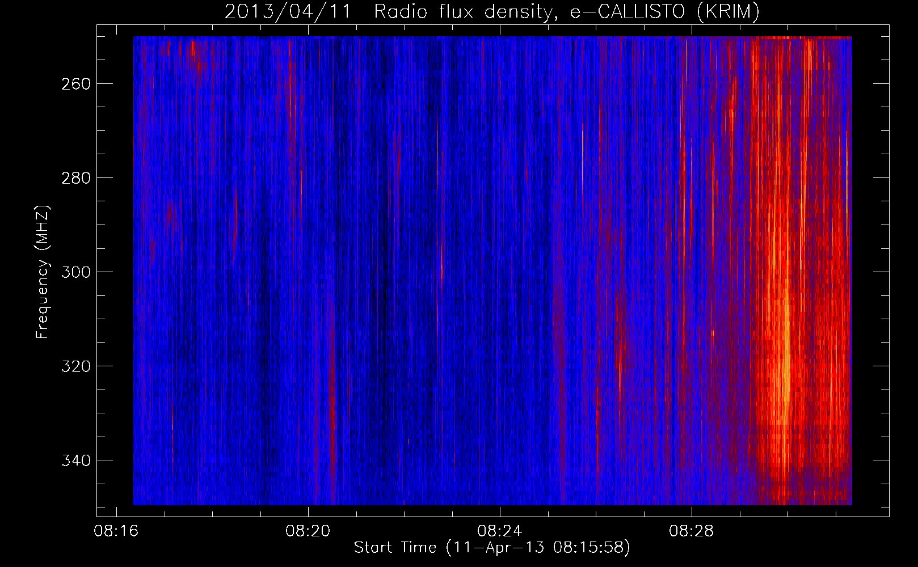918x567 pixels.
Task: Click the x-axis label 'Start Time (11-Apr-13 08:15:58)'
Action: point(492,548)
